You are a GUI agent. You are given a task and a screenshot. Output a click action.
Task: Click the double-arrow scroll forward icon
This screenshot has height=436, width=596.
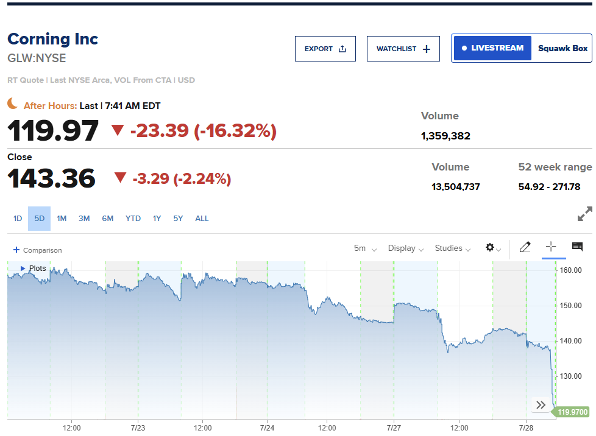[x=541, y=405]
